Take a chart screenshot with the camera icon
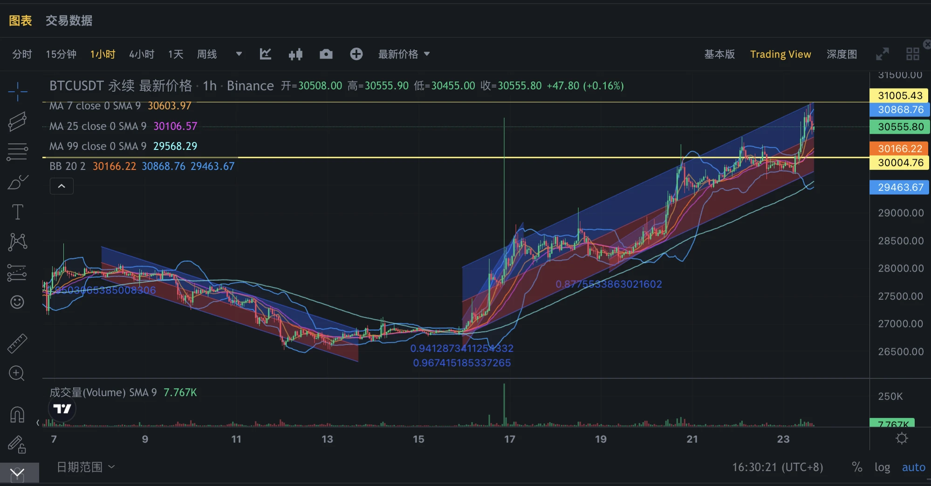The image size is (931, 486). click(326, 54)
